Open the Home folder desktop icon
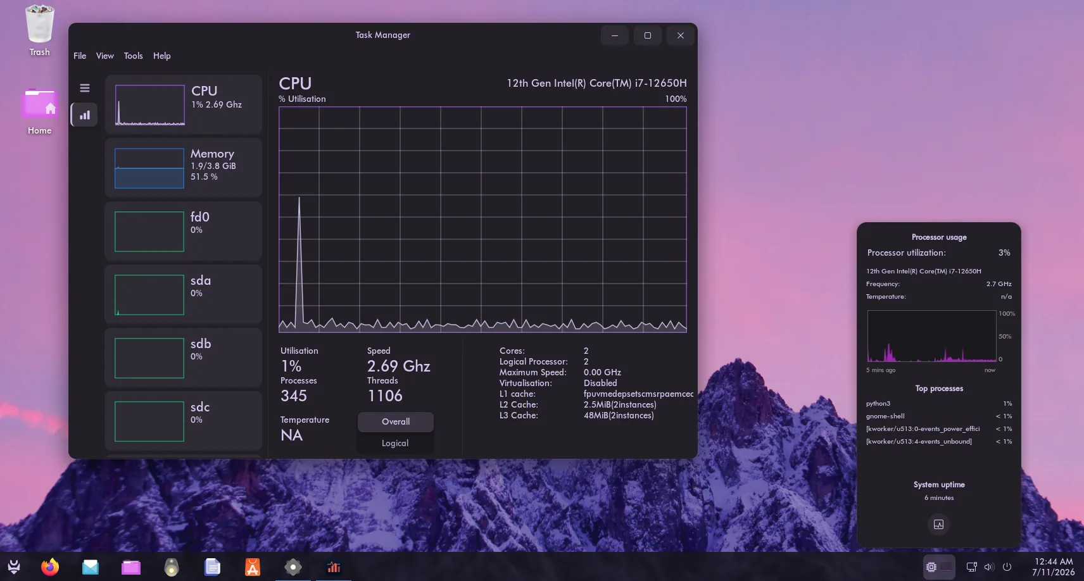This screenshot has height=581, width=1084. (40, 111)
